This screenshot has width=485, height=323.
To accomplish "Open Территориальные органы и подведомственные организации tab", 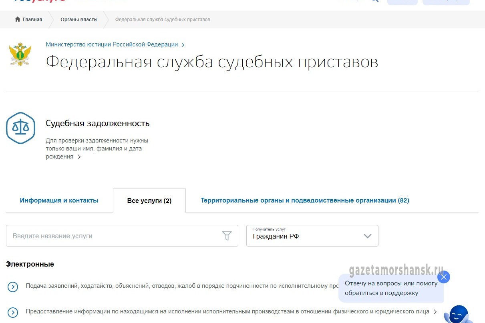I will [x=305, y=200].
